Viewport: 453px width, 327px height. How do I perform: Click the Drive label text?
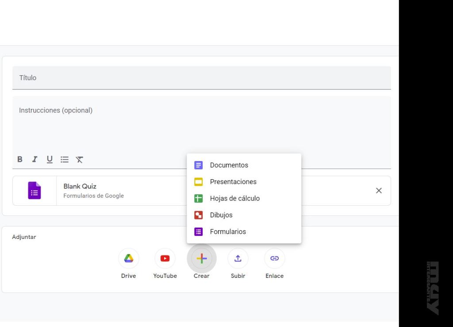click(x=129, y=276)
